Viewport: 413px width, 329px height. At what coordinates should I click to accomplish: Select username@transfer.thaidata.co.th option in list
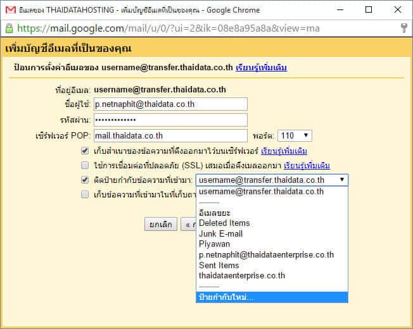point(272,192)
